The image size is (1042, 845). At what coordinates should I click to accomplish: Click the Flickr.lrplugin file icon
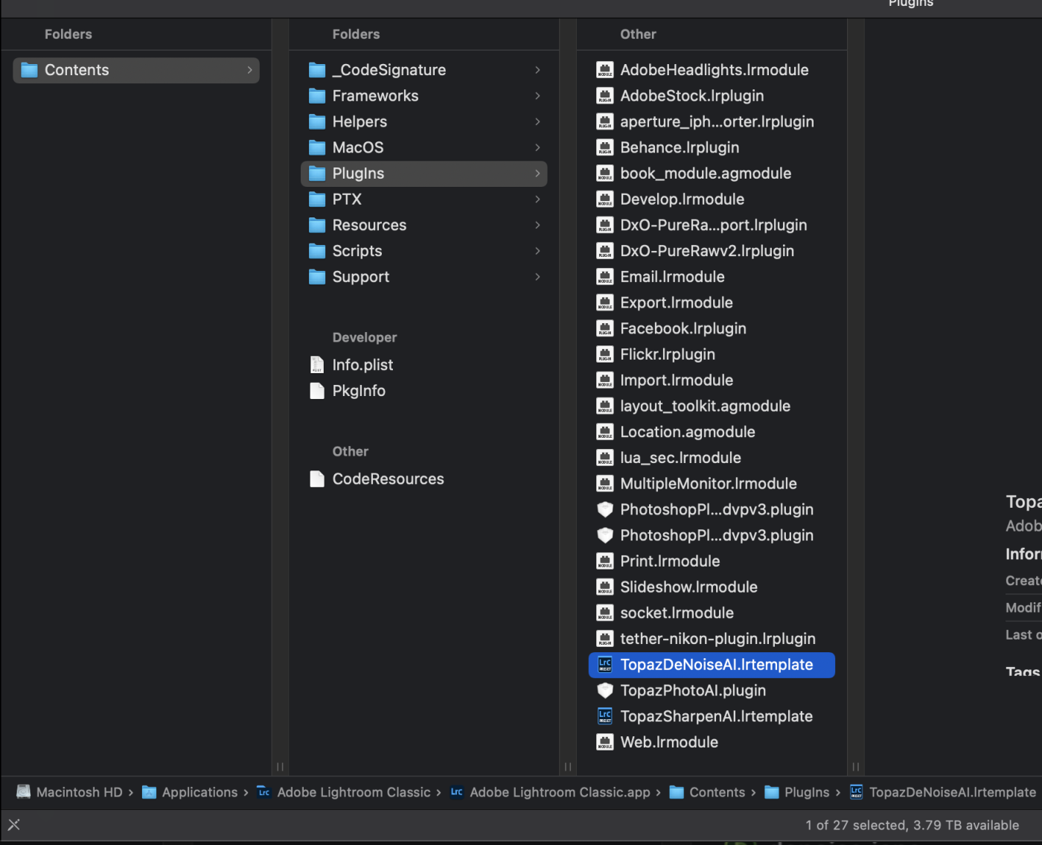pos(605,354)
